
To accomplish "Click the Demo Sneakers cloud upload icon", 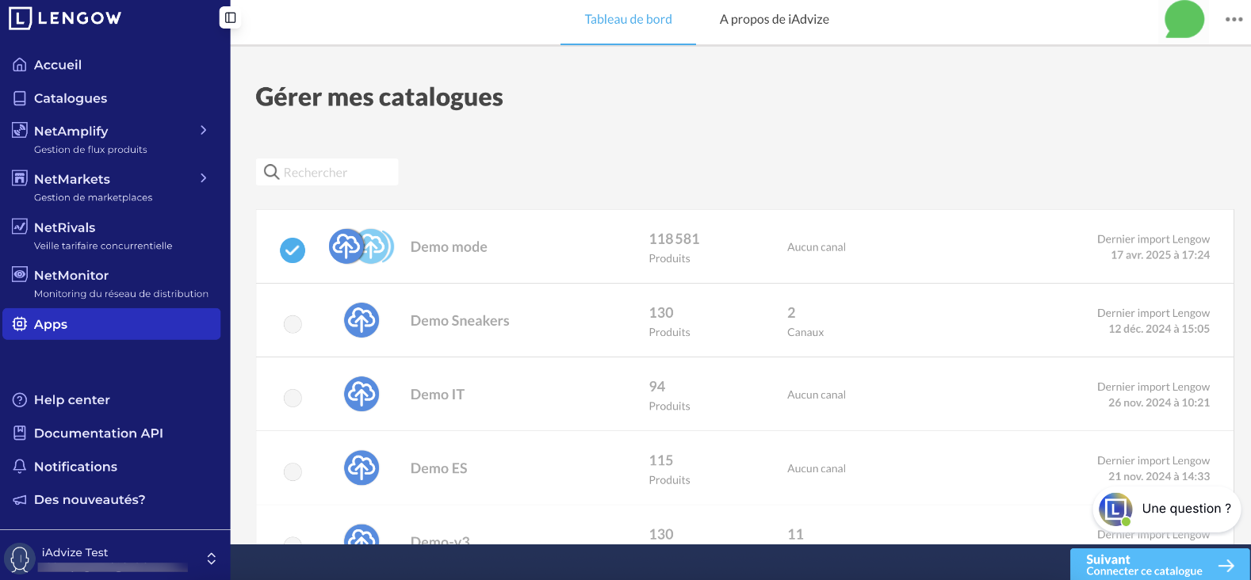I will click(362, 320).
